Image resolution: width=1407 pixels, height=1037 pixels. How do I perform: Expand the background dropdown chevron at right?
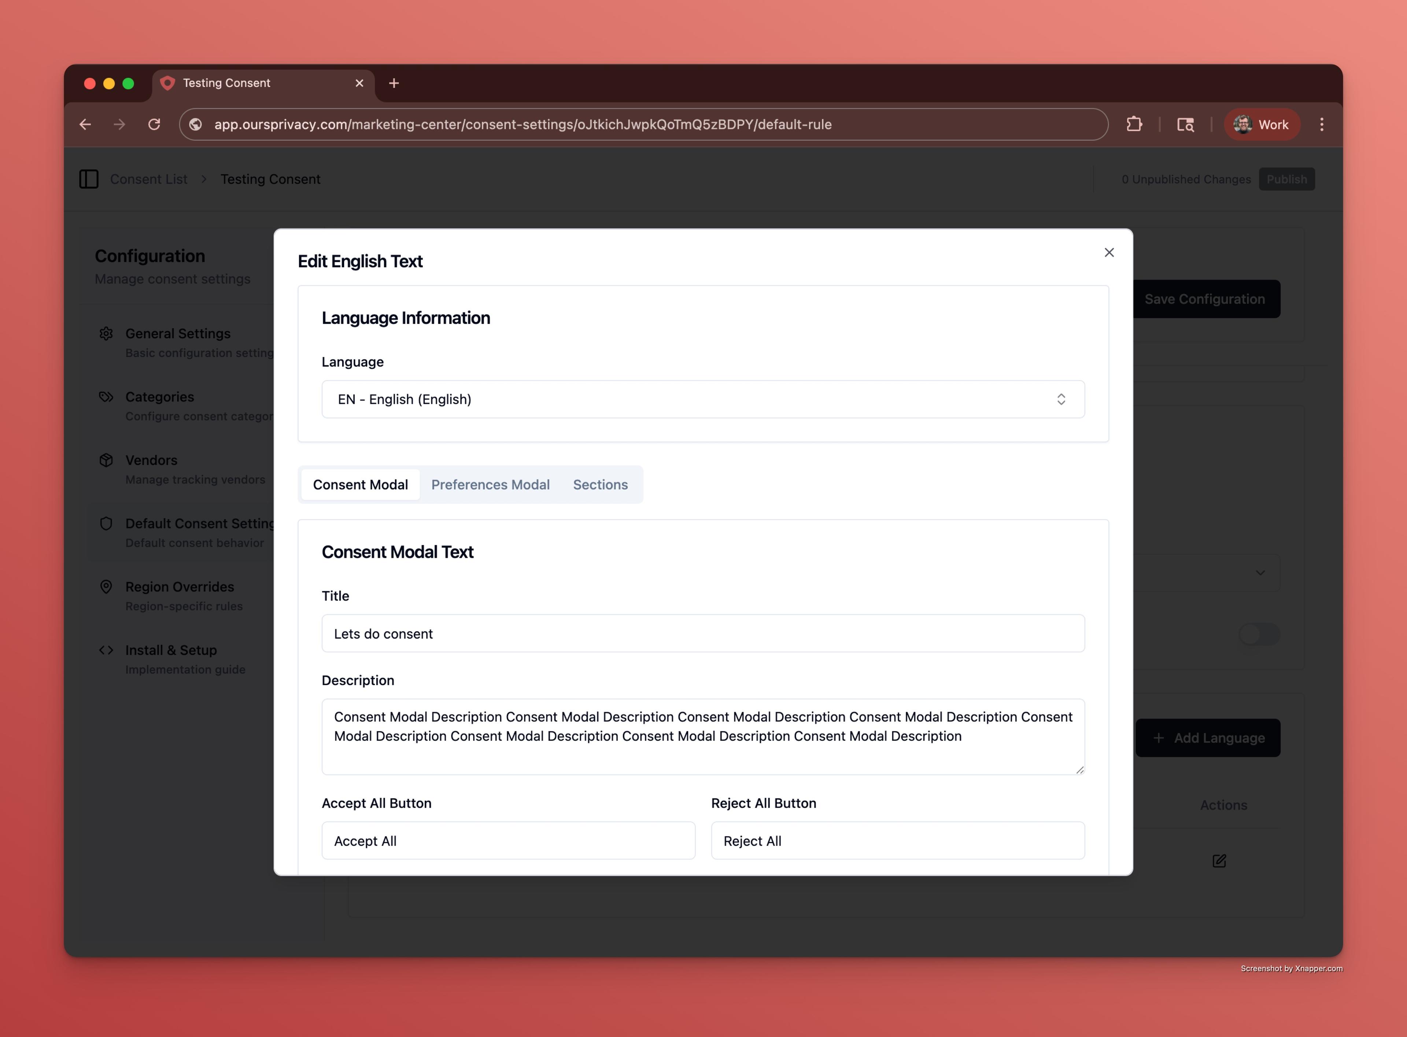tap(1259, 573)
